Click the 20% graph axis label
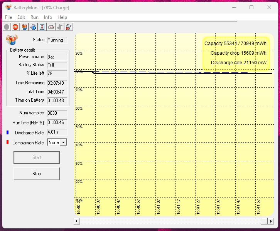Image resolution: width=280 pixels, height=231 pixels. [79, 182]
